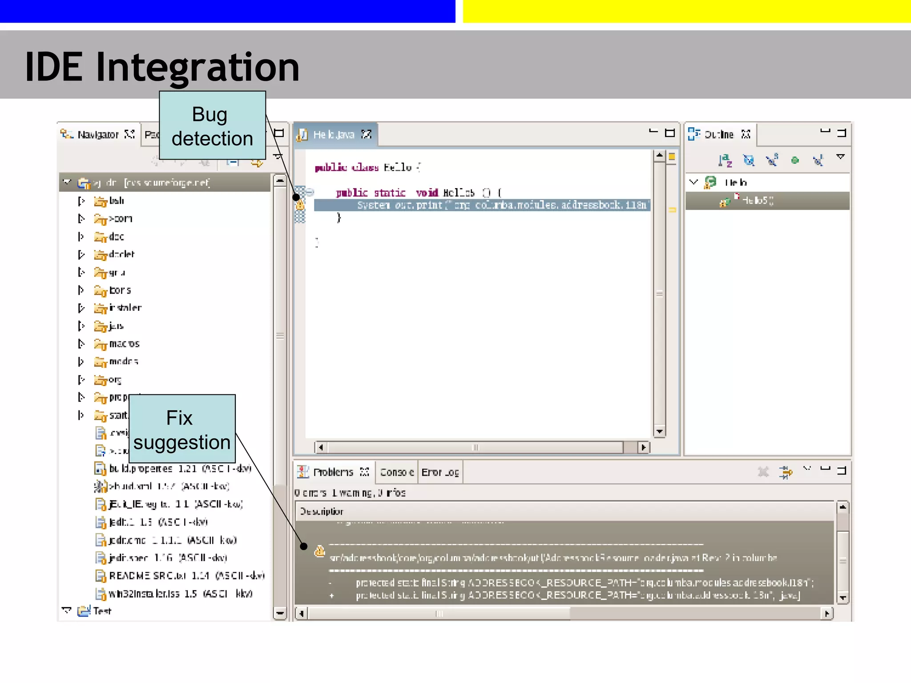This screenshot has height=683, width=911.
Task: Toggle Hide Static Members in Outline toolbar
Action: (772, 160)
